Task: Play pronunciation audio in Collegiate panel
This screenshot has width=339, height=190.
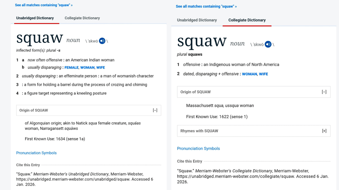Action: pos(268,44)
